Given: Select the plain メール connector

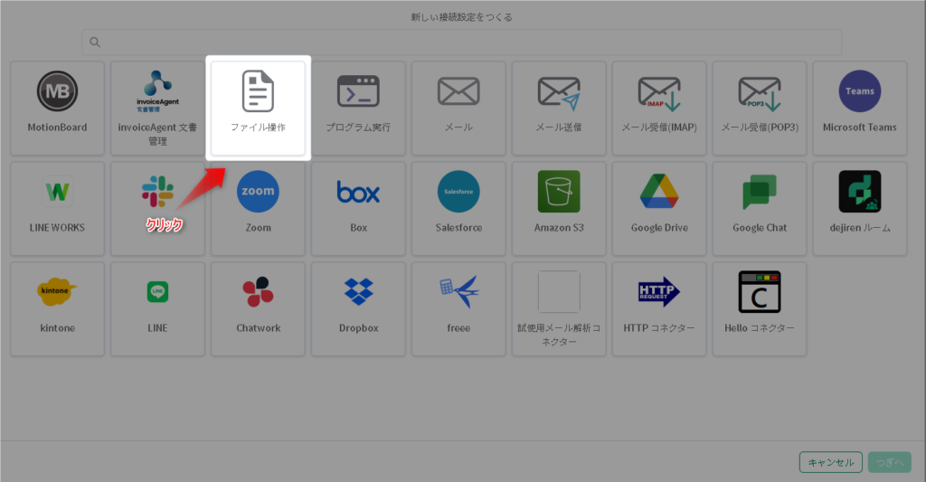Looking at the screenshot, I should (458, 109).
